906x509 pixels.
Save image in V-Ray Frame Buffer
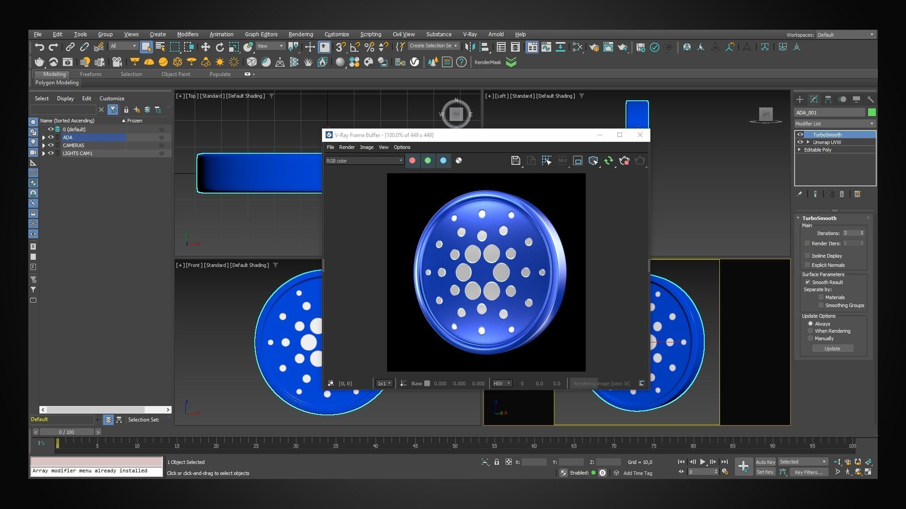(515, 161)
